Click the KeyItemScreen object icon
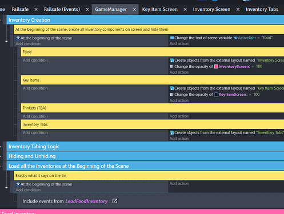Viewport: 284px width, 214px height. [x=216, y=95]
